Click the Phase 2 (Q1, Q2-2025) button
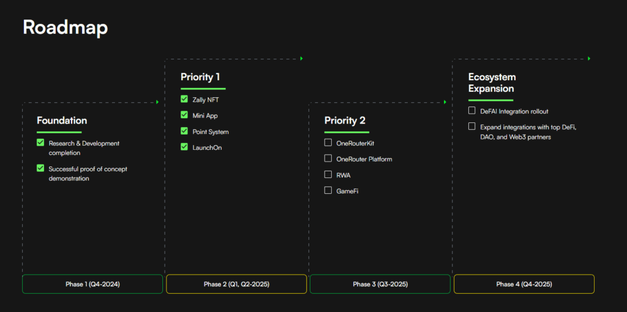Image resolution: width=627 pixels, height=312 pixels. [236, 284]
